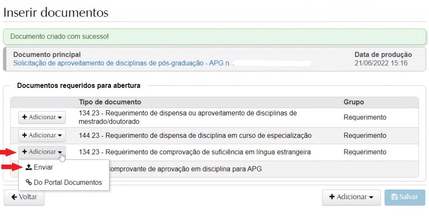Click the plus icon on the bottom Adicionar button
This screenshot has width=429, height=224.
point(332,197)
